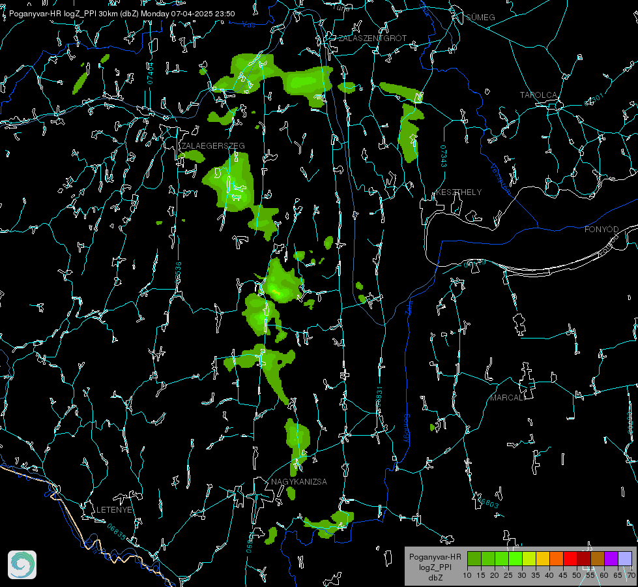Click the Zala river label
This screenshot has width=638, height=587.
coord(409,307)
